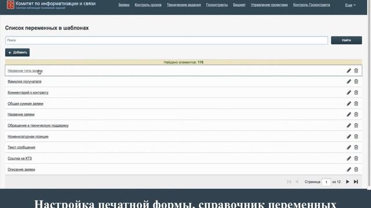Edit the 'Описание заявки' variable
The image size is (371, 208).
coord(349,169)
